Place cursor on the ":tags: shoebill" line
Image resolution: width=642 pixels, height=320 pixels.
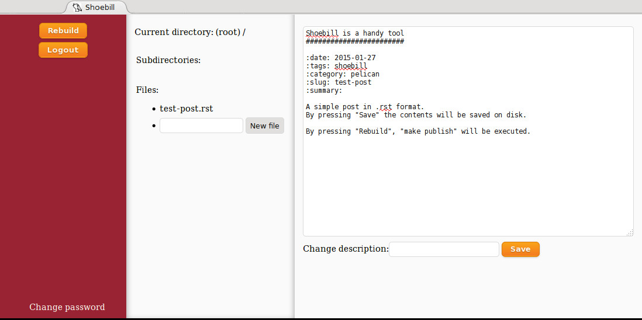pyautogui.click(x=337, y=66)
